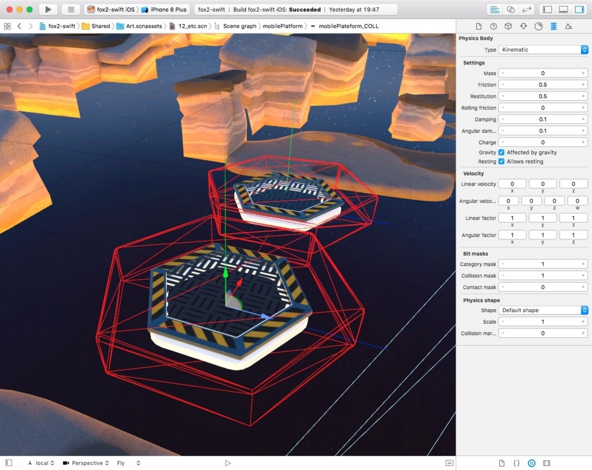The height and width of the screenshot is (470, 592).
Task: Go back in editor history
Action: tap(19, 26)
